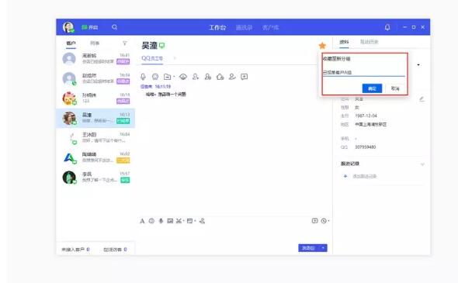The width and height of the screenshot is (458, 283).
Task: Switch to the 工作台 tab
Action: (x=217, y=27)
